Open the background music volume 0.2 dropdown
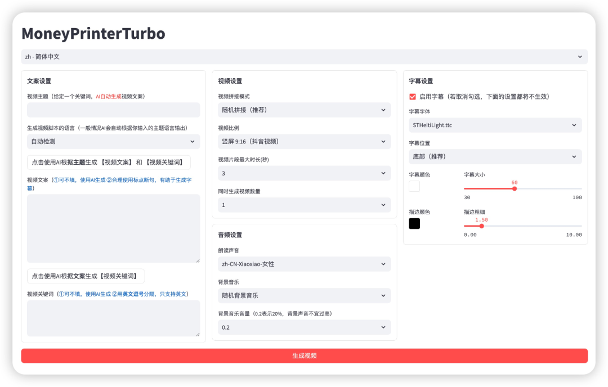Screen dimensions: 608x387 point(304,327)
